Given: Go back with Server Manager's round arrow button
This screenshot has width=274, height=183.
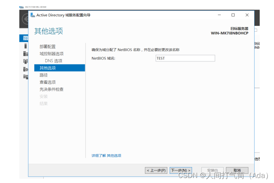Looking at the screenshot, I should tap(26, 19).
